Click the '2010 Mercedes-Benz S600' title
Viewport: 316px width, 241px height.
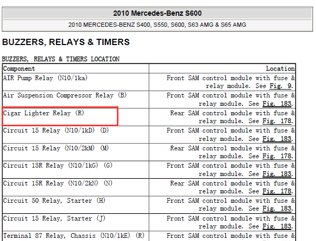pos(157,13)
